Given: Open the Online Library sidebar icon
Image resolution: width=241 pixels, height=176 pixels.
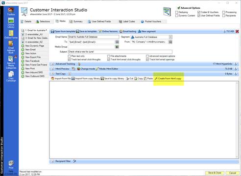Looking at the screenshot, I should 11,23.
